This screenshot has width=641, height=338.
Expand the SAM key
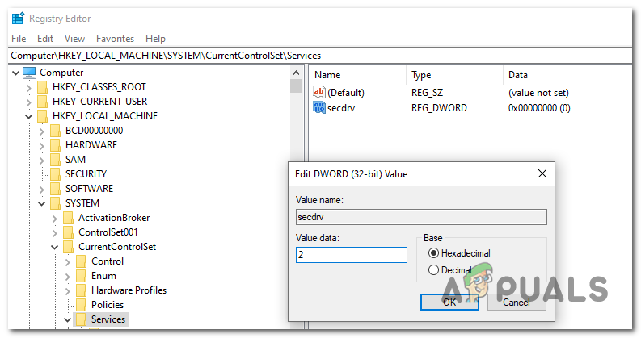pyautogui.click(x=42, y=161)
